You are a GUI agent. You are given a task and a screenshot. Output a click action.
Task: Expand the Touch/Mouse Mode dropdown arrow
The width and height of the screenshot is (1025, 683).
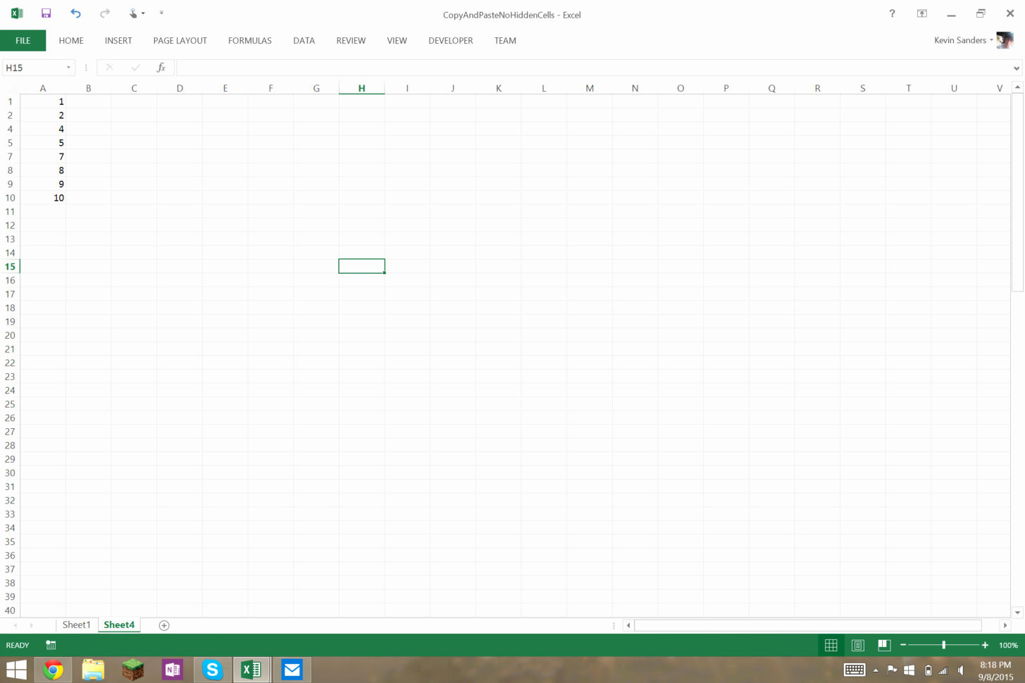coord(144,13)
